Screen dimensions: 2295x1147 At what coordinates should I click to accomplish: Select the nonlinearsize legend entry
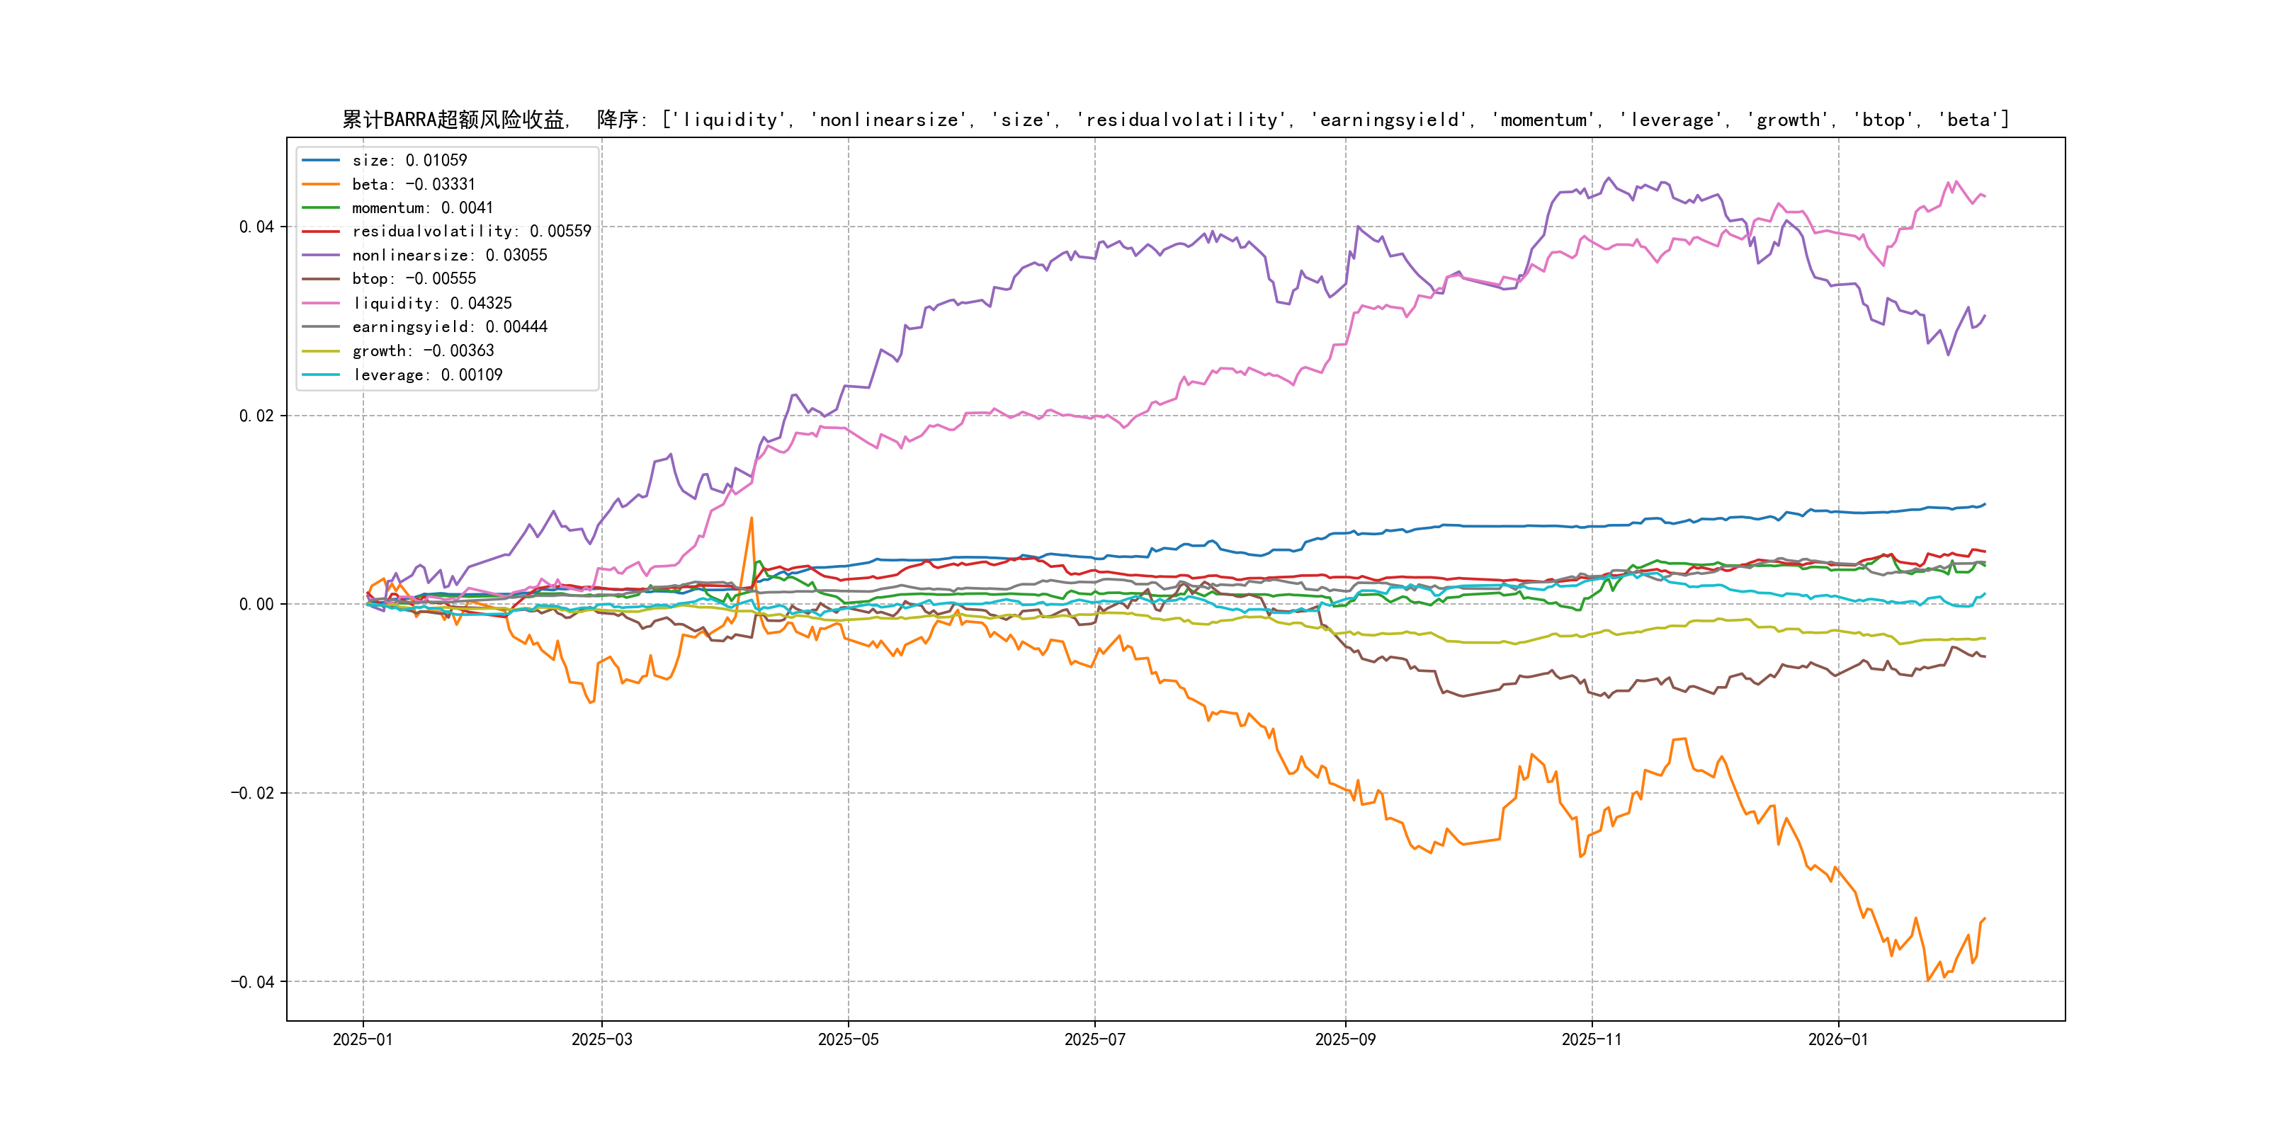449,256
